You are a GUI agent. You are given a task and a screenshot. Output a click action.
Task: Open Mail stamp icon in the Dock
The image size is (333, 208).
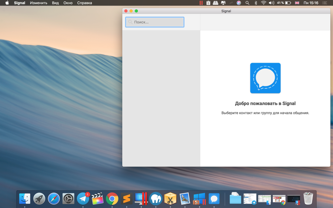pos(185,199)
